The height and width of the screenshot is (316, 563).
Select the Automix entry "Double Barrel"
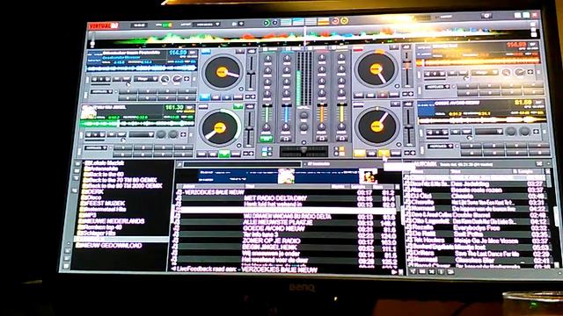click(472, 215)
